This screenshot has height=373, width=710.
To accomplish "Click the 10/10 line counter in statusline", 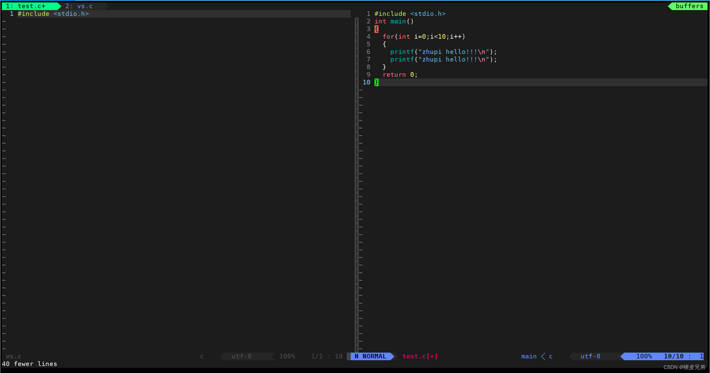I will pos(674,356).
